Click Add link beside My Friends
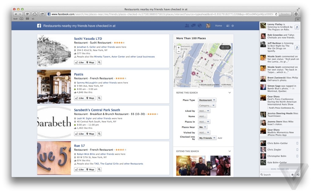The height and width of the screenshot is (193, 312). (220, 138)
